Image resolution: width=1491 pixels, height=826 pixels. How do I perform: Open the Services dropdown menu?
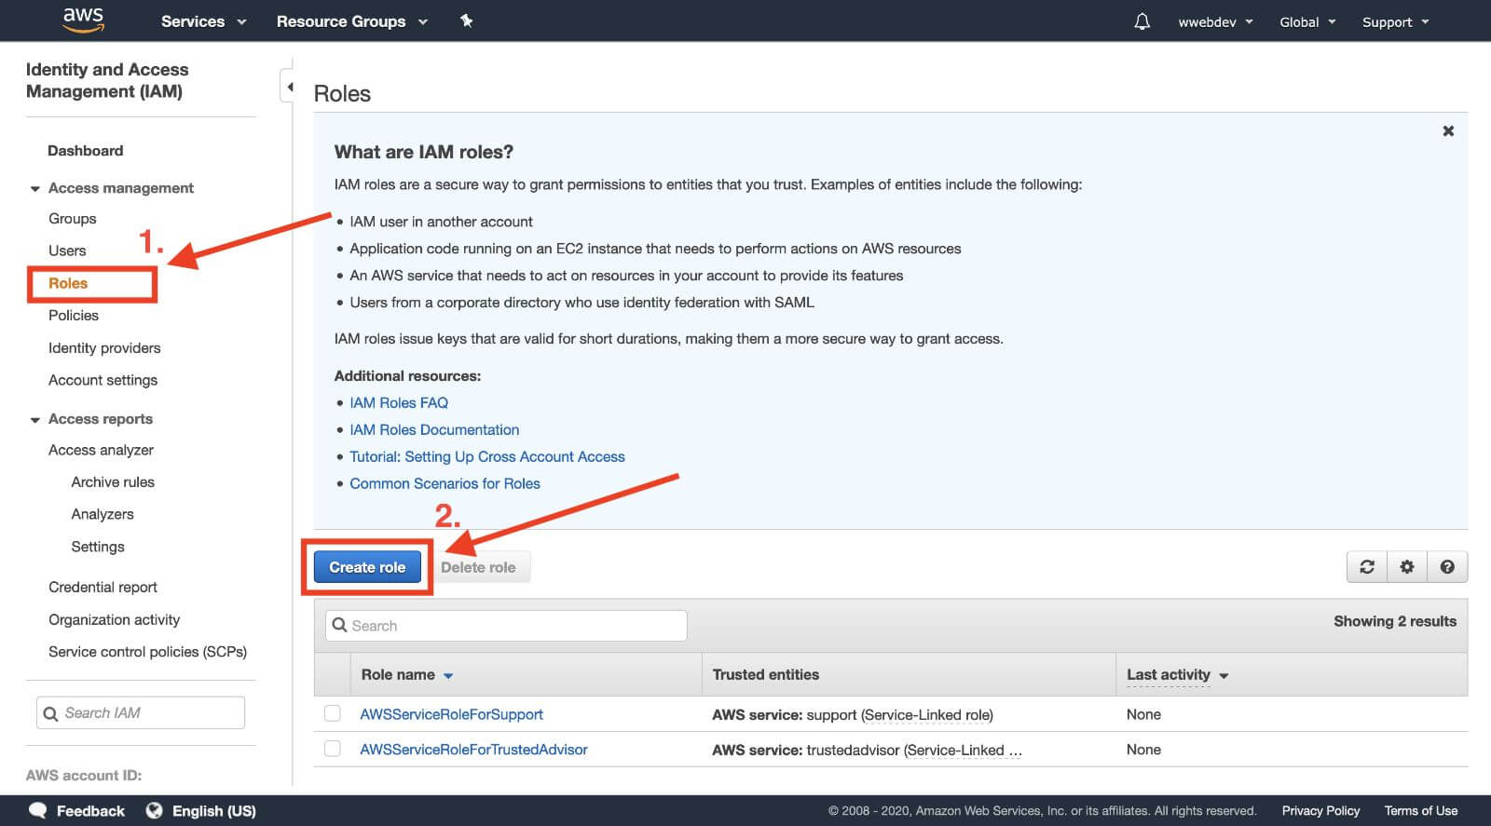coord(203,21)
